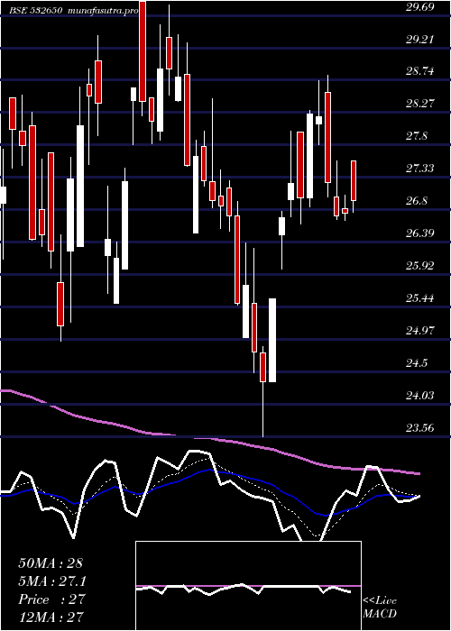Click inside the Live MACD mini chart

(248, 586)
